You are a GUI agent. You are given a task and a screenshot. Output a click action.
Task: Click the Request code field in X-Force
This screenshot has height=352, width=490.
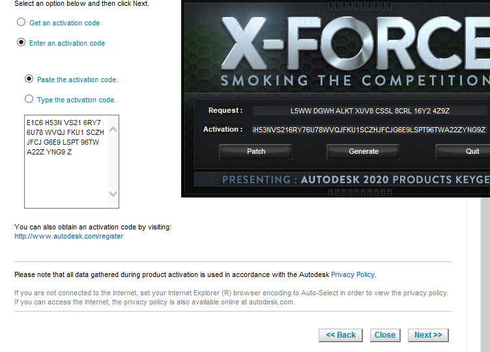[369, 111]
